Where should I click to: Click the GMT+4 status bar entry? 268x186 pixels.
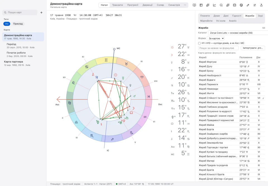point(121,184)
